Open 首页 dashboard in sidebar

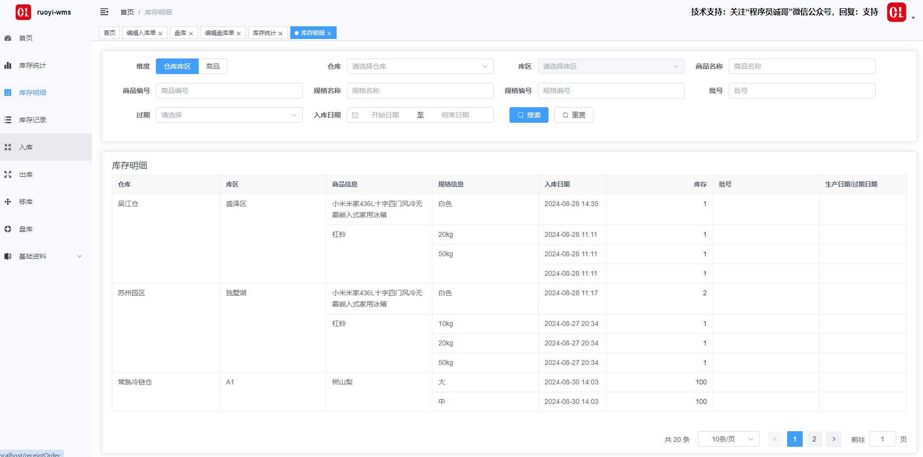pyautogui.click(x=46, y=38)
